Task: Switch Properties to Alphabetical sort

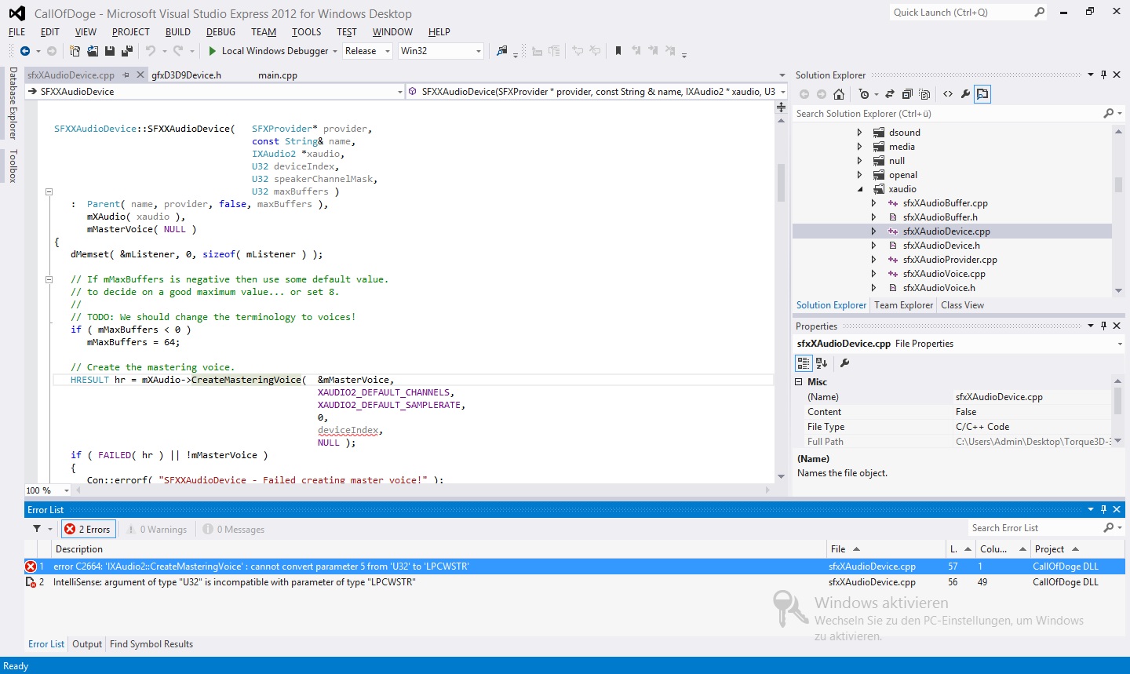Action: pyautogui.click(x=822, y=363)
